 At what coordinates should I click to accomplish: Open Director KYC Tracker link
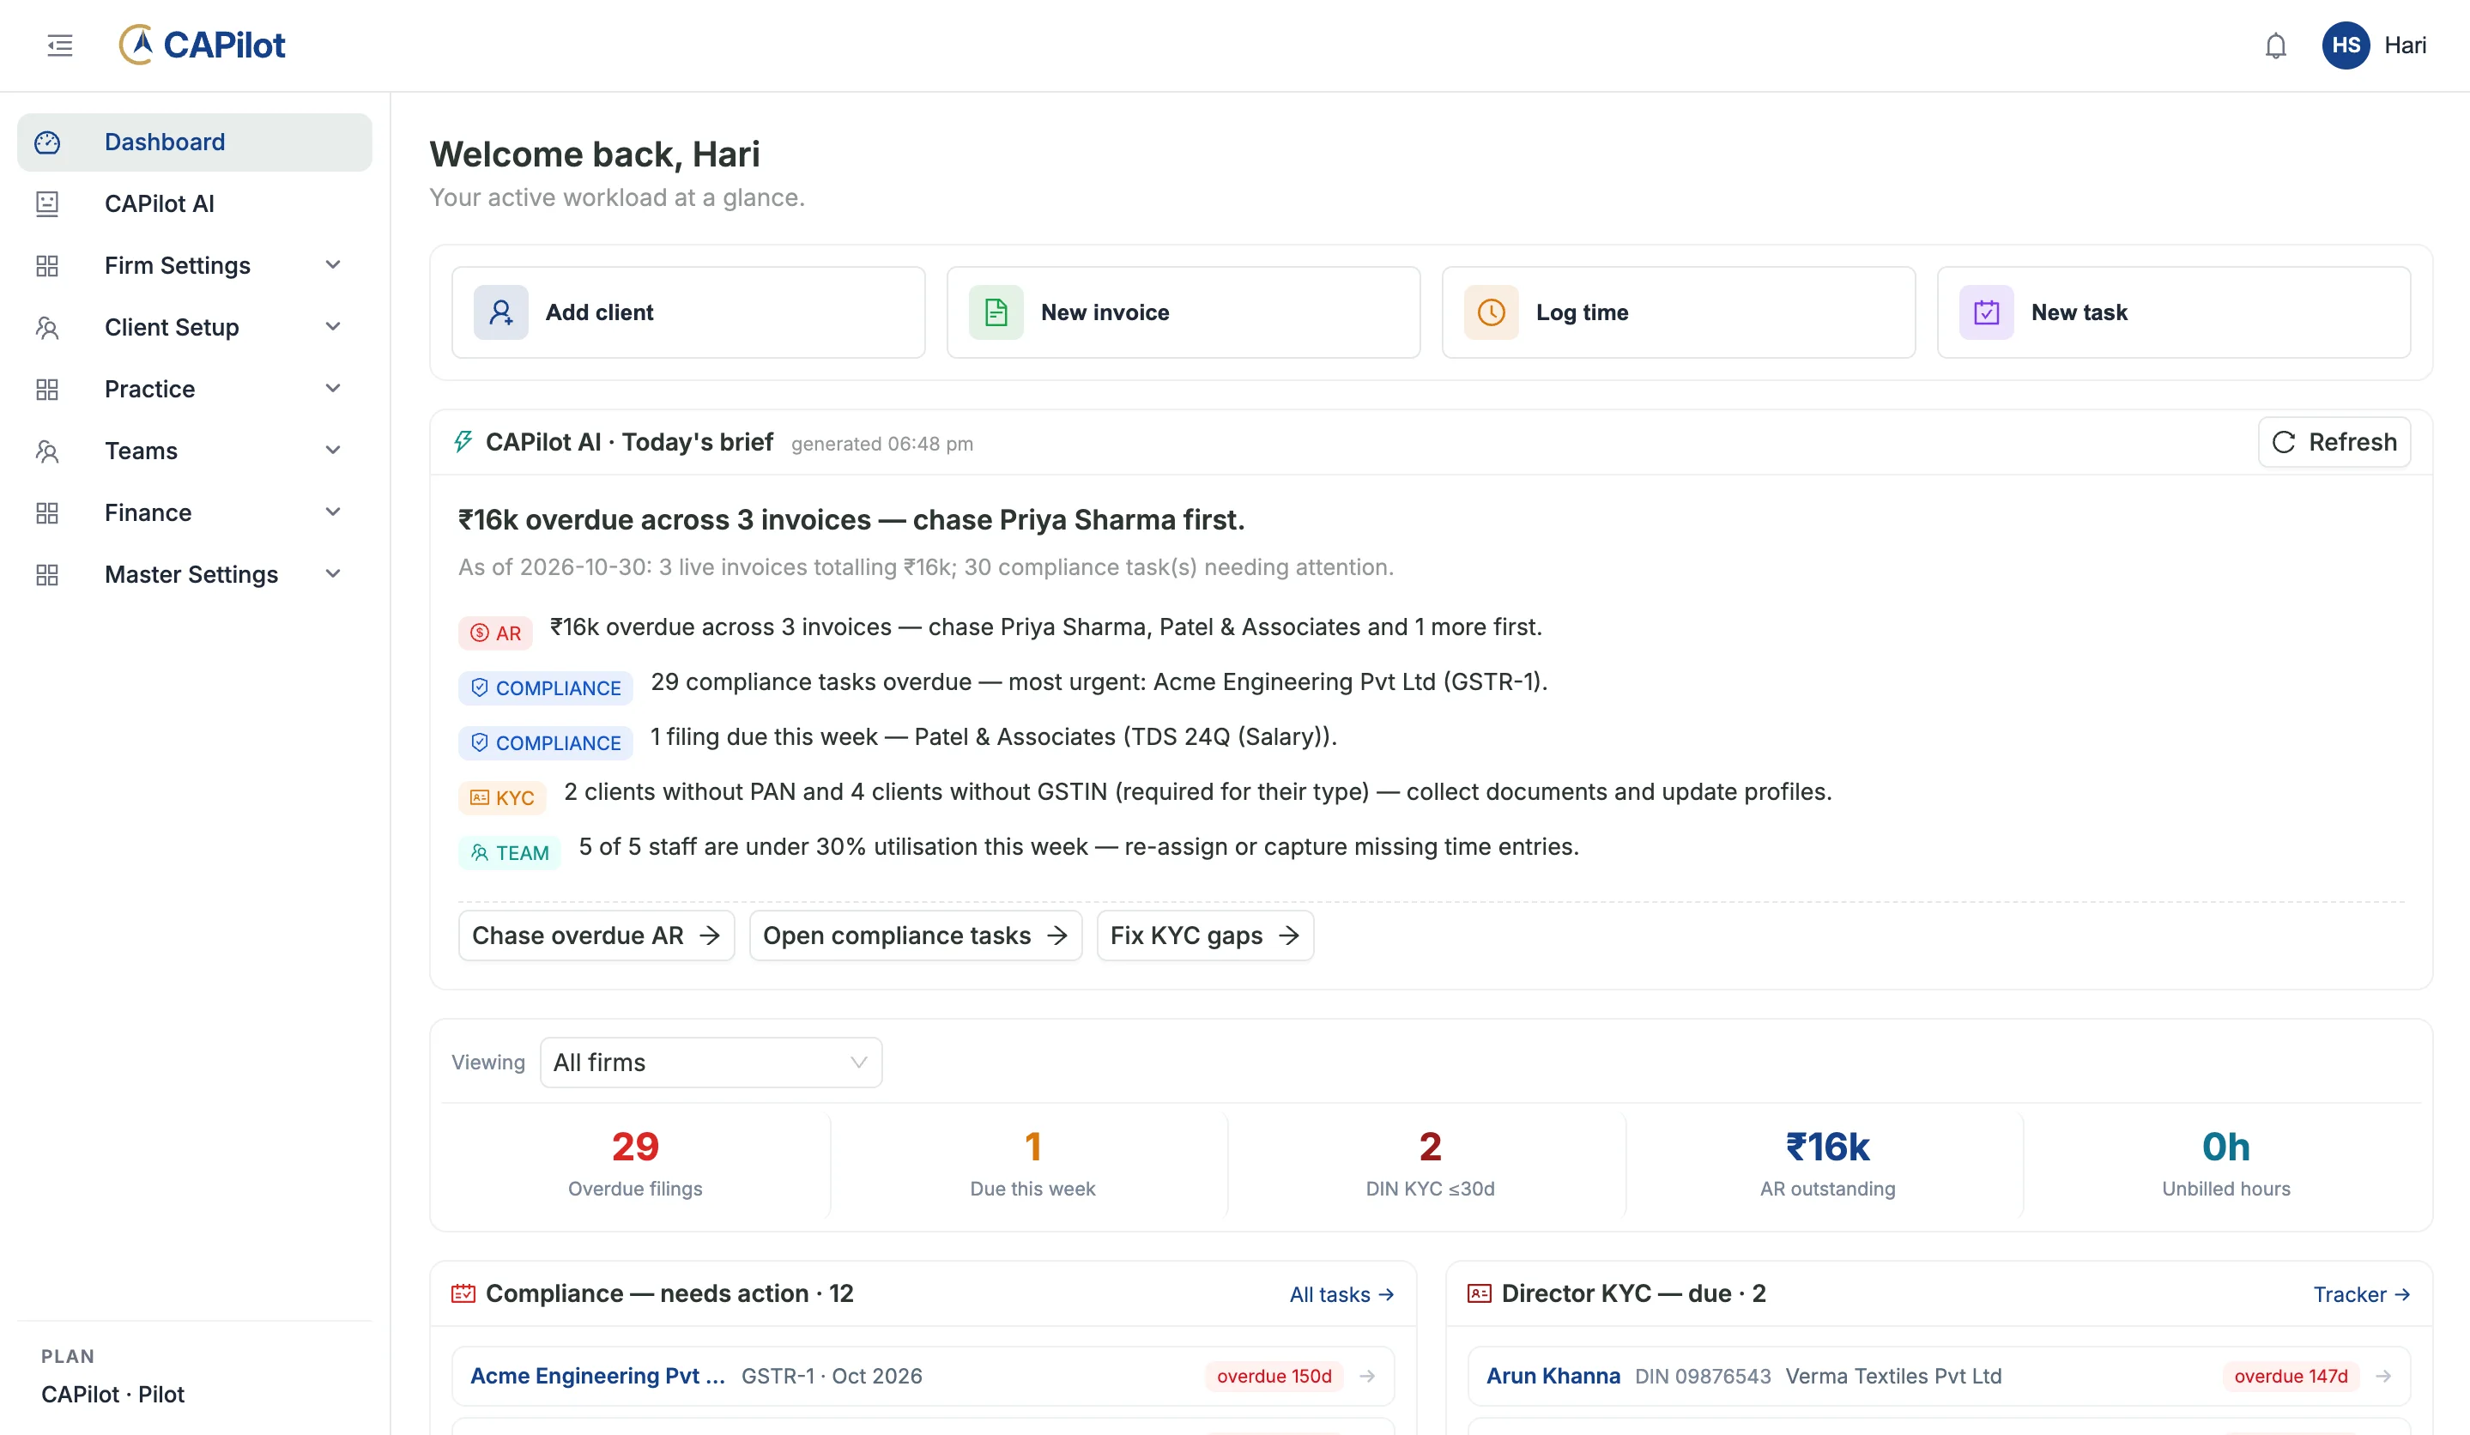2362,1295
